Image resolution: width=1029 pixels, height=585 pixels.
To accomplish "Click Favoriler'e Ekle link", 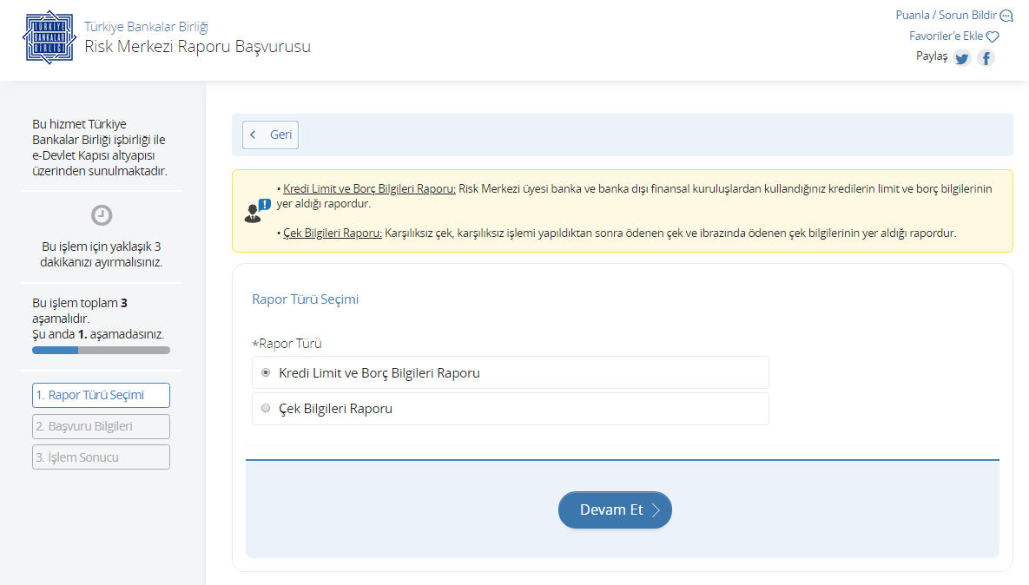I will click(x=946, y=36).
